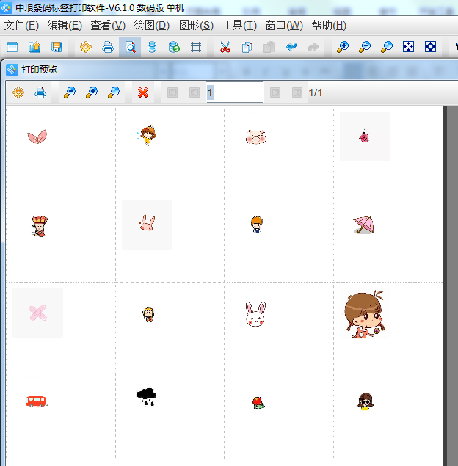Open the database settings cylinder icon
458x466 pixels.
point(152,47)
